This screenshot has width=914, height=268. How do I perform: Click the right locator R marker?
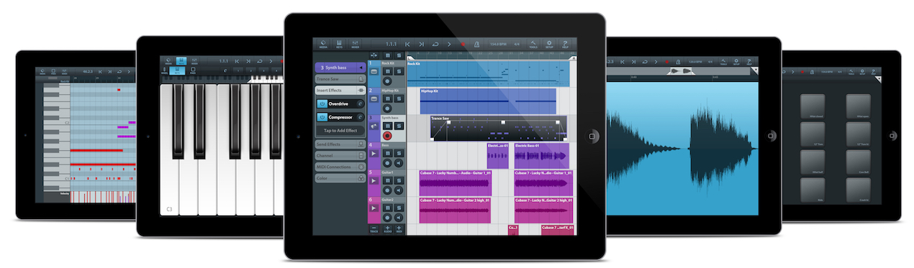[x=574, y=58]
